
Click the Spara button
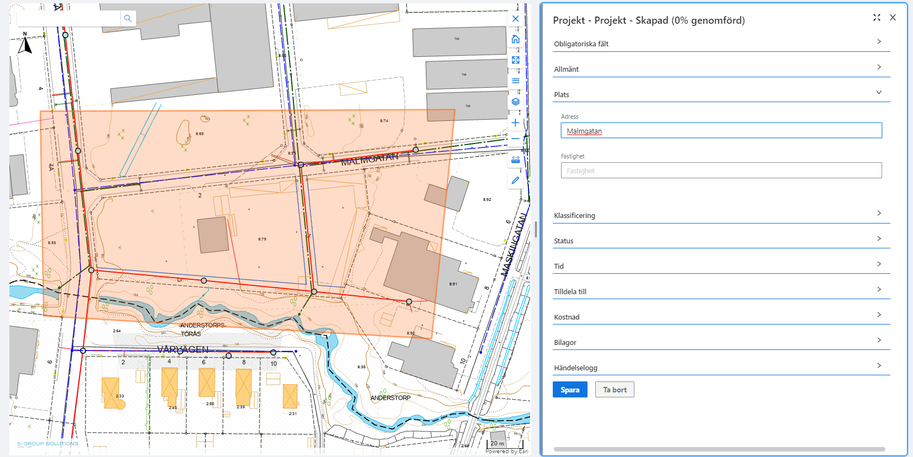click(570, 390)
